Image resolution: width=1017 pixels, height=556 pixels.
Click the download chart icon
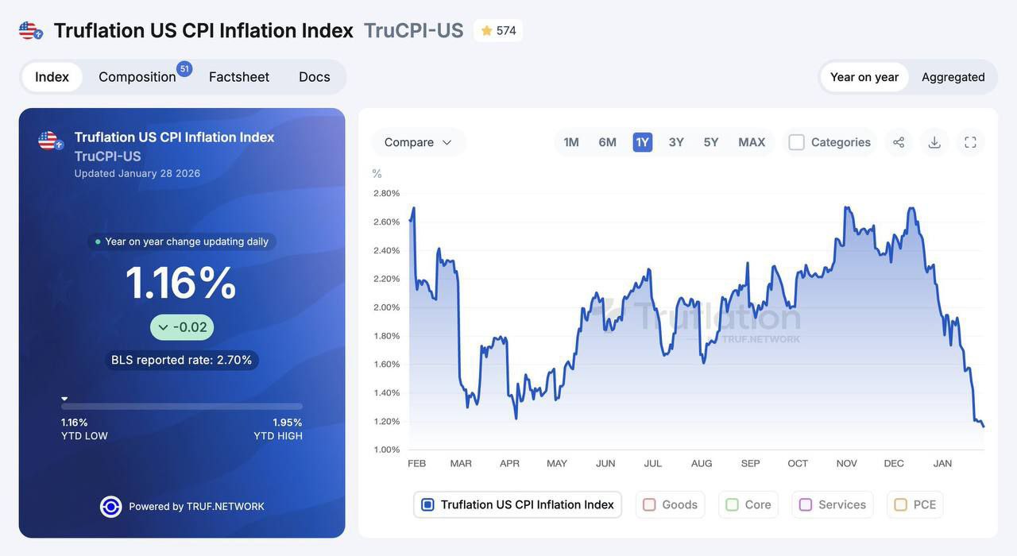pos(934,142)
